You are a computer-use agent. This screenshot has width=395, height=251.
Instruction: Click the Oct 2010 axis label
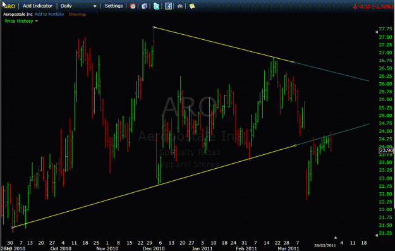[x=61, y=248]
